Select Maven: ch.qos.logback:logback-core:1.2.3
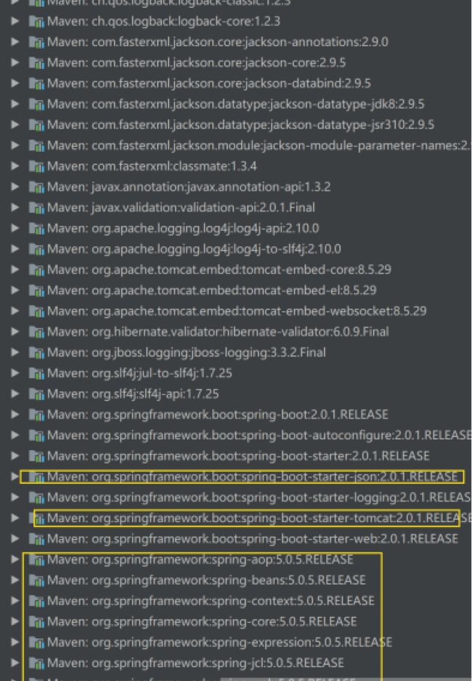Image resolution: width=472 pixels, height=681 pixels. pyautogui.click(x=163, y=21)
